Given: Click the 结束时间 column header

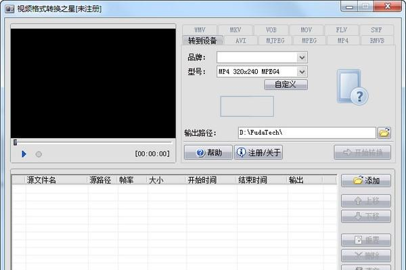Looking at the screenshot, I should pos(261,180).
